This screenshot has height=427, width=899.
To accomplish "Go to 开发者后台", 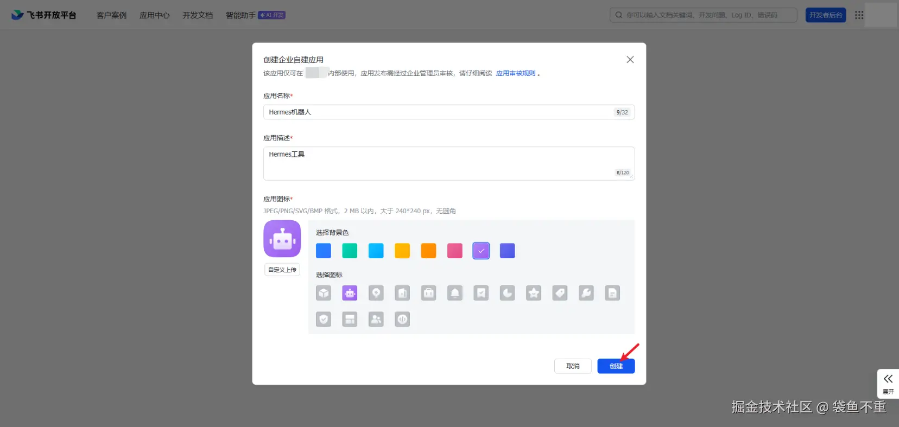I will [826, 15].
